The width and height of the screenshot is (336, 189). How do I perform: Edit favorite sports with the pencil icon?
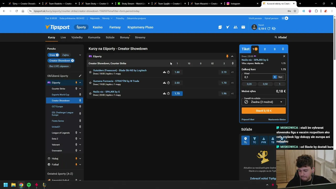[80, 76]
